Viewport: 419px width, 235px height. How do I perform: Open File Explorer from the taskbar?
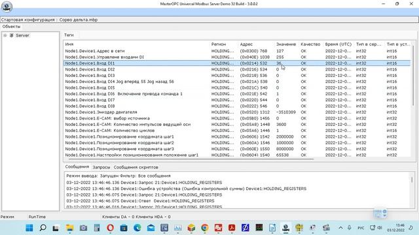click(x=70, y=228)
